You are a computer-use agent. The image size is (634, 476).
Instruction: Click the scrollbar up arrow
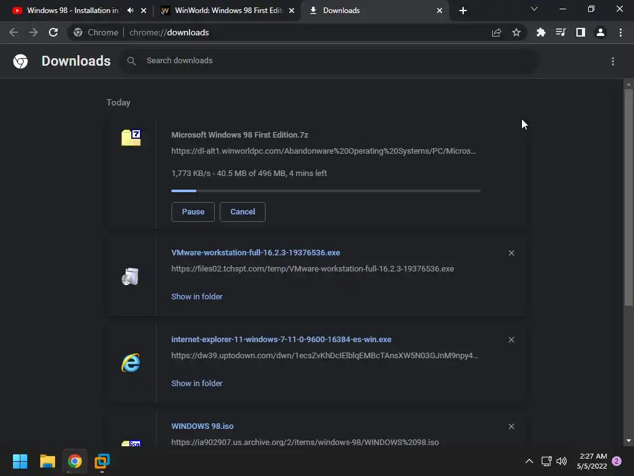pyautogui.click(x=628, y=84)
